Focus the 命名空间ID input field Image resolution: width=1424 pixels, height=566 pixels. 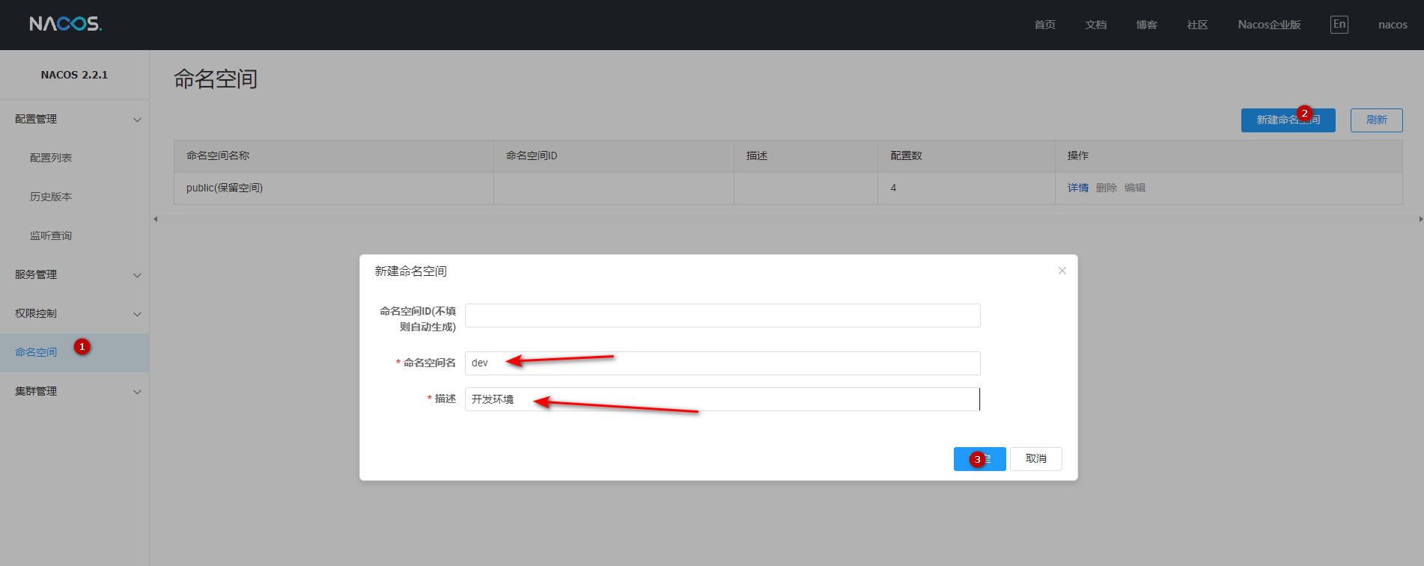coord(722,316)
